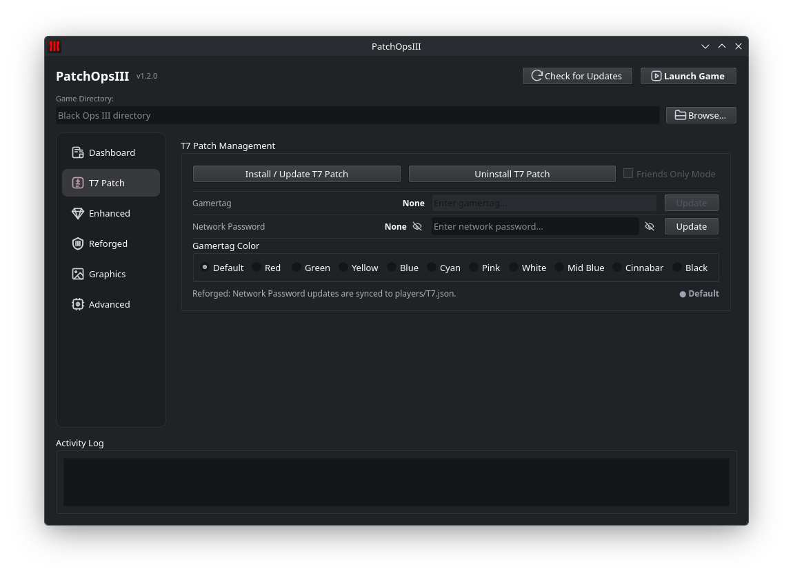Select the Black gamertag color
Image resolution: width=793 pixels, height=578 pixels.
pos(676,268)
